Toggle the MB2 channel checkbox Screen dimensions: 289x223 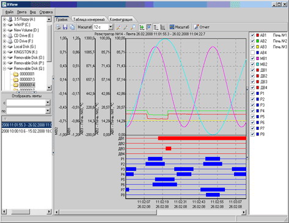click(252, 64)
